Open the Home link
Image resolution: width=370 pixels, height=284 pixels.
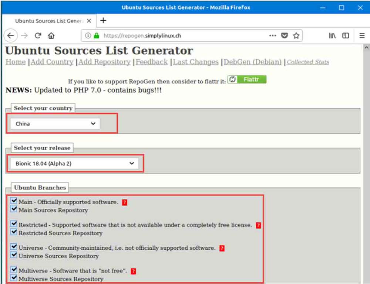[x=16, y=62]
